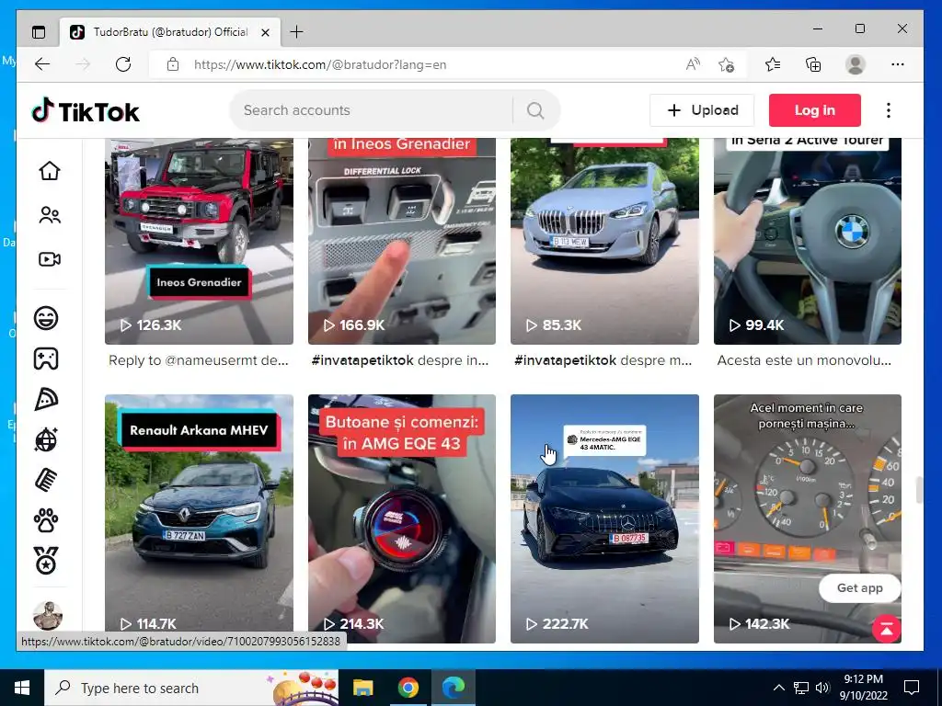Click the browser address bar URL
The width and height of the screenshot is (942, 706).
(x=320, y=65)
